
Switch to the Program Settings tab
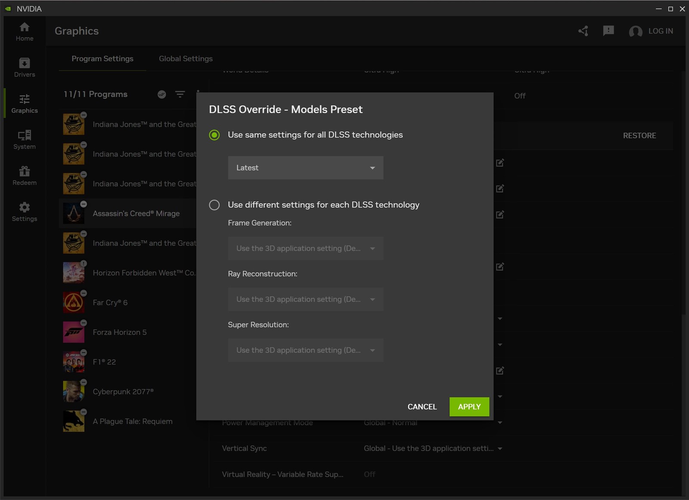[x=102, y=59]
